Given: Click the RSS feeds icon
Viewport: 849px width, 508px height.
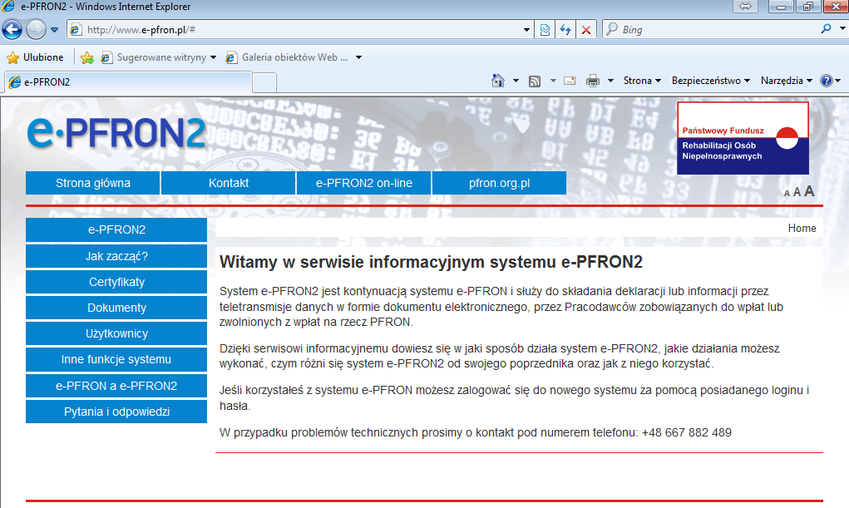Looking at the screenshot, I should (x=535, y=81).
